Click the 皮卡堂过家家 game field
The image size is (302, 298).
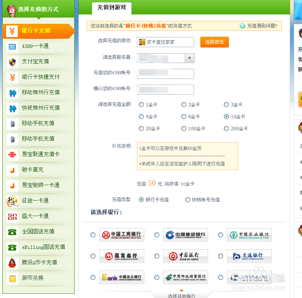click(x=165, y=42)
